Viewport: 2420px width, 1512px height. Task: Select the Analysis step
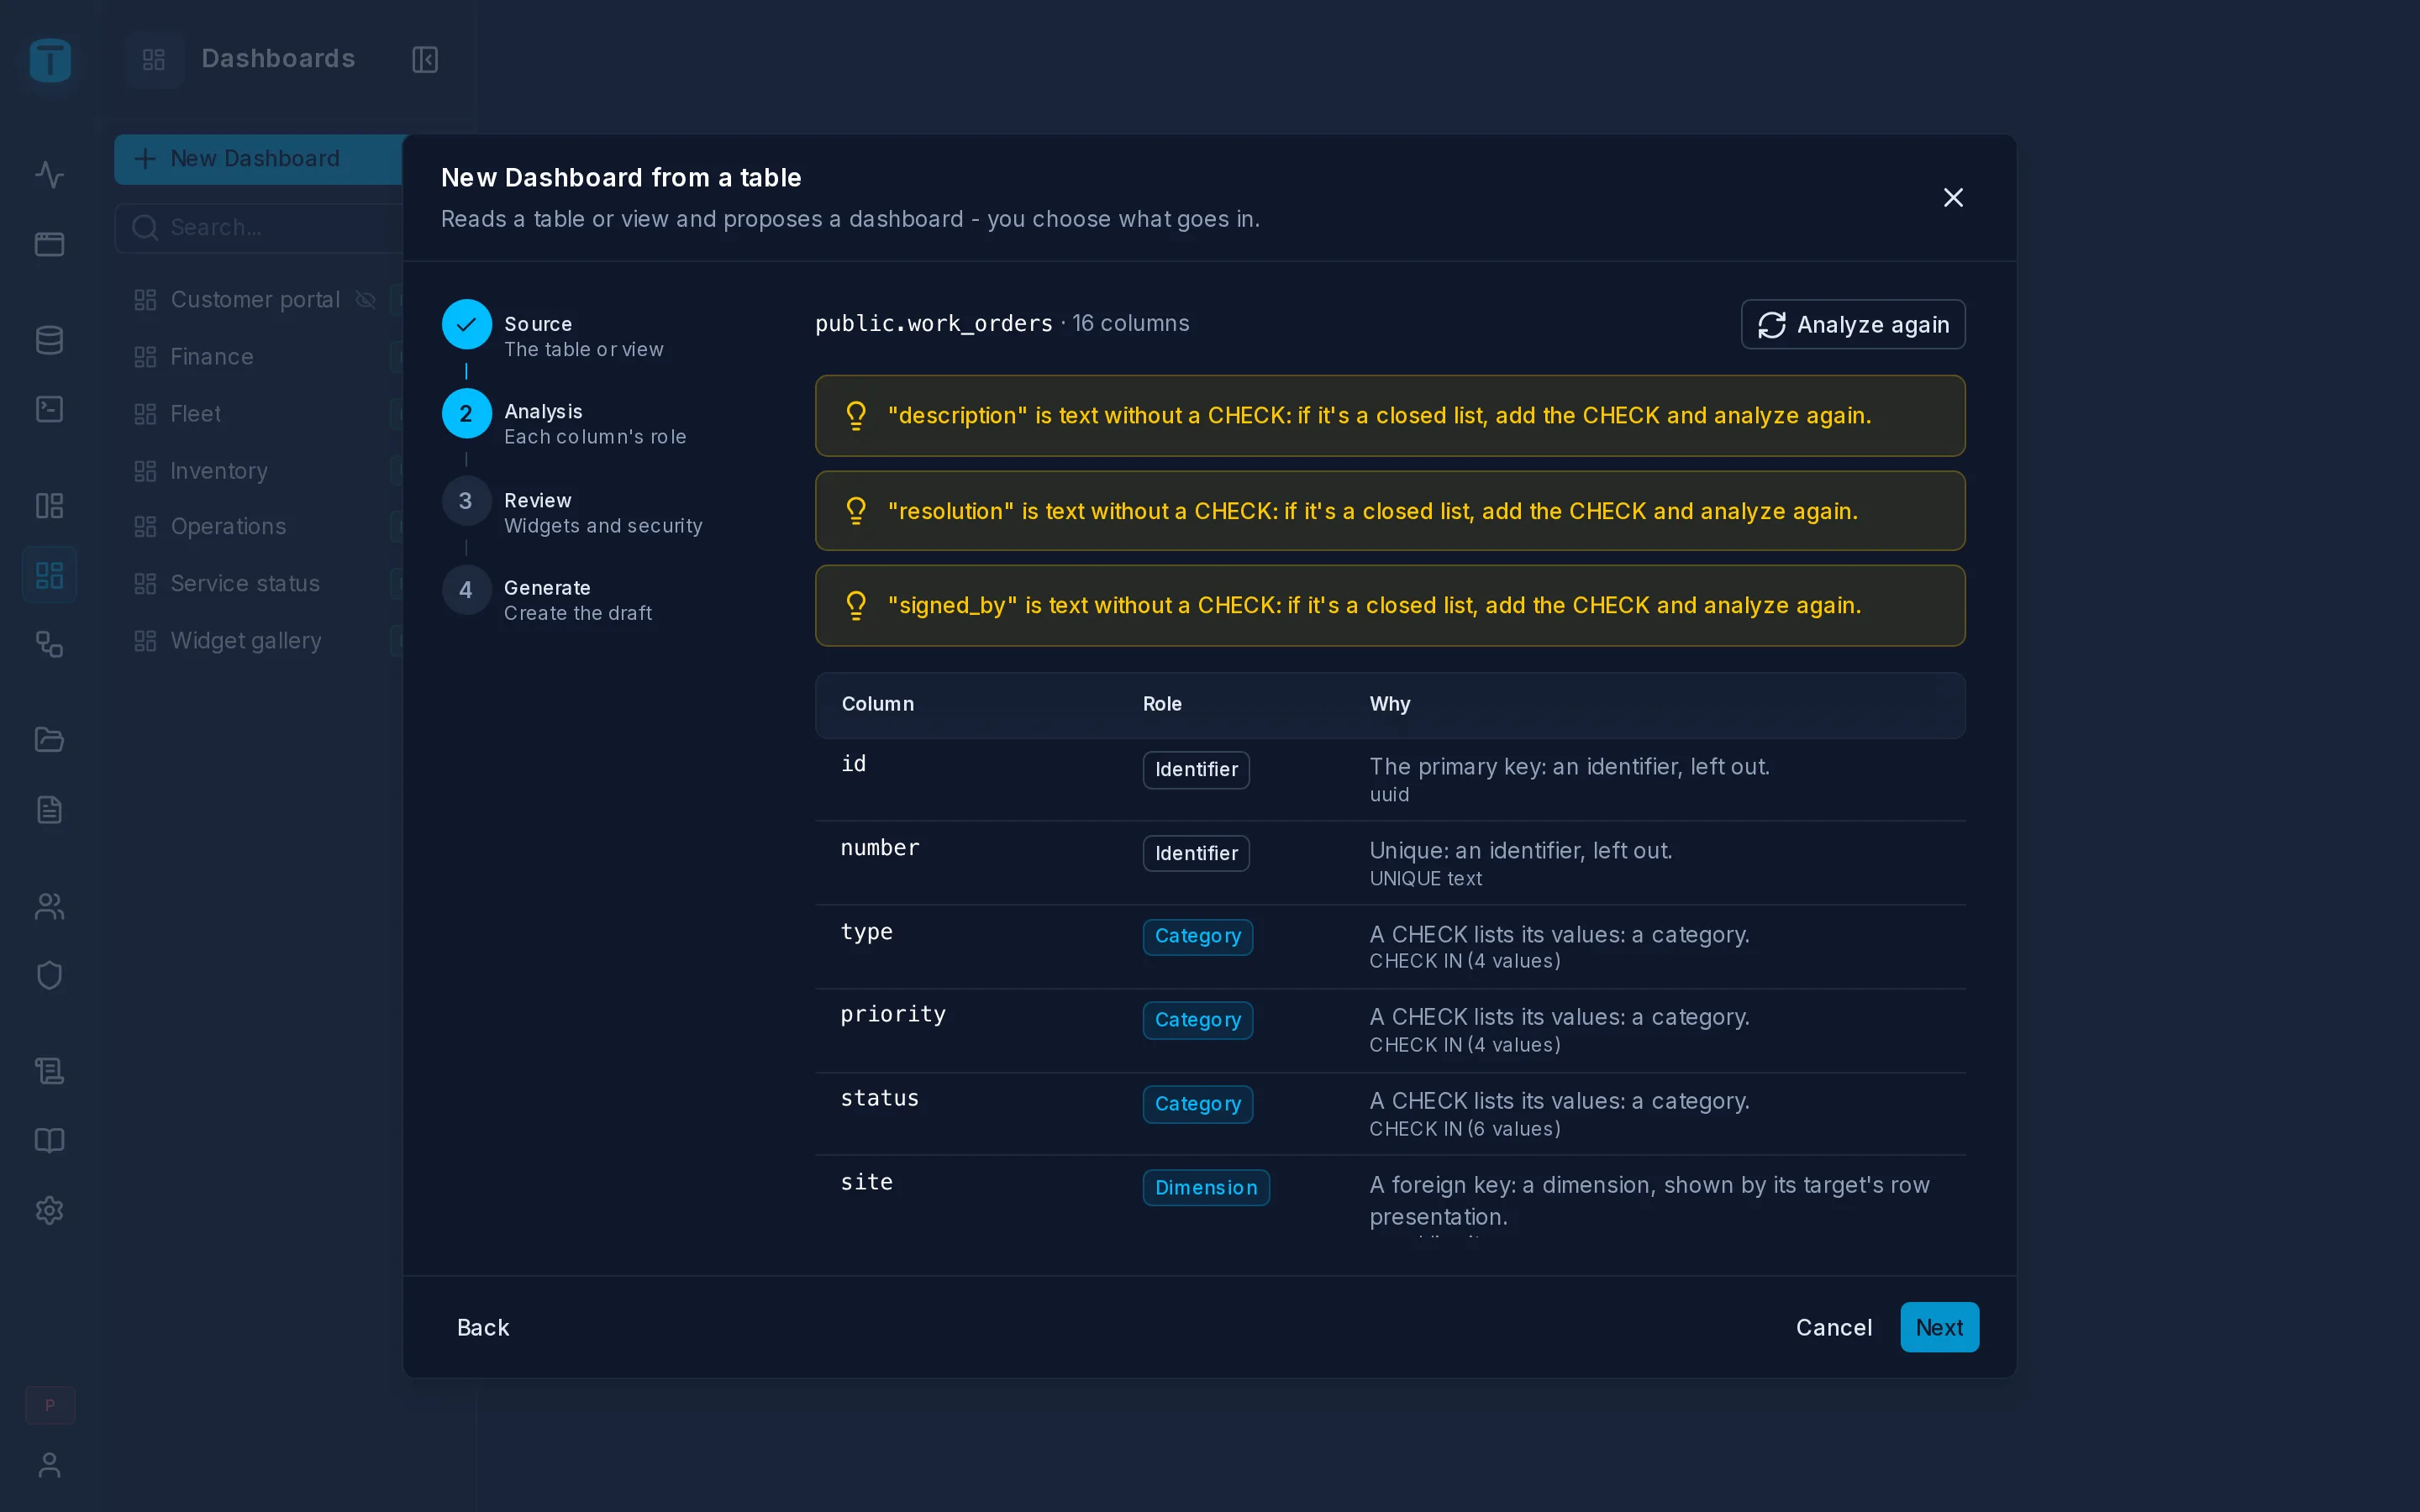coord(565,424)
